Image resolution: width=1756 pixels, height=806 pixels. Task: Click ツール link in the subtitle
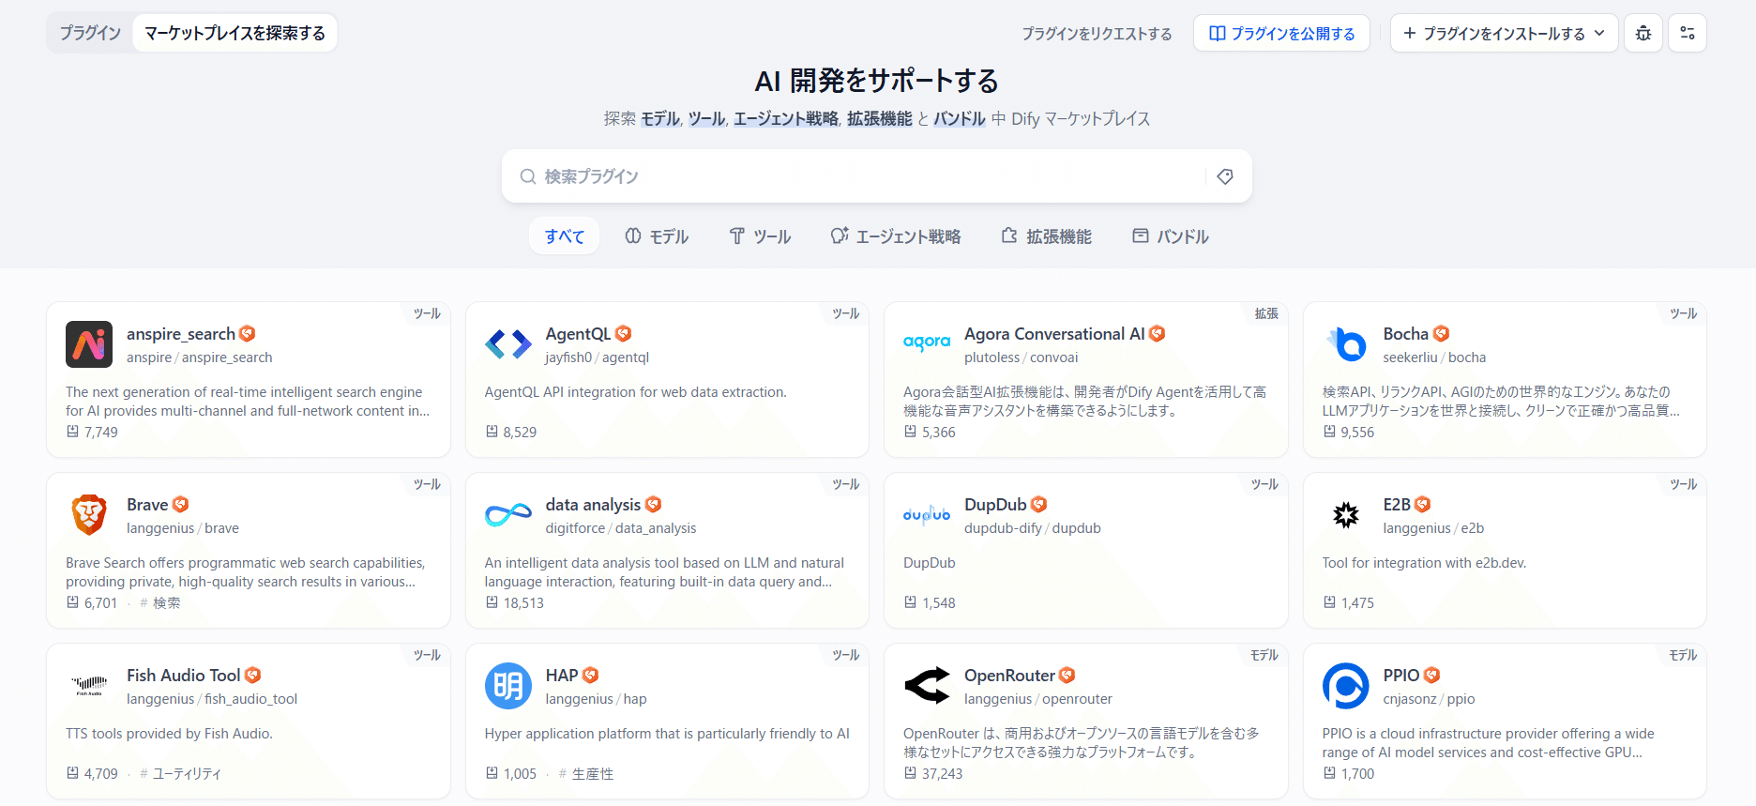pyautogui.click(x=707, y=119)
